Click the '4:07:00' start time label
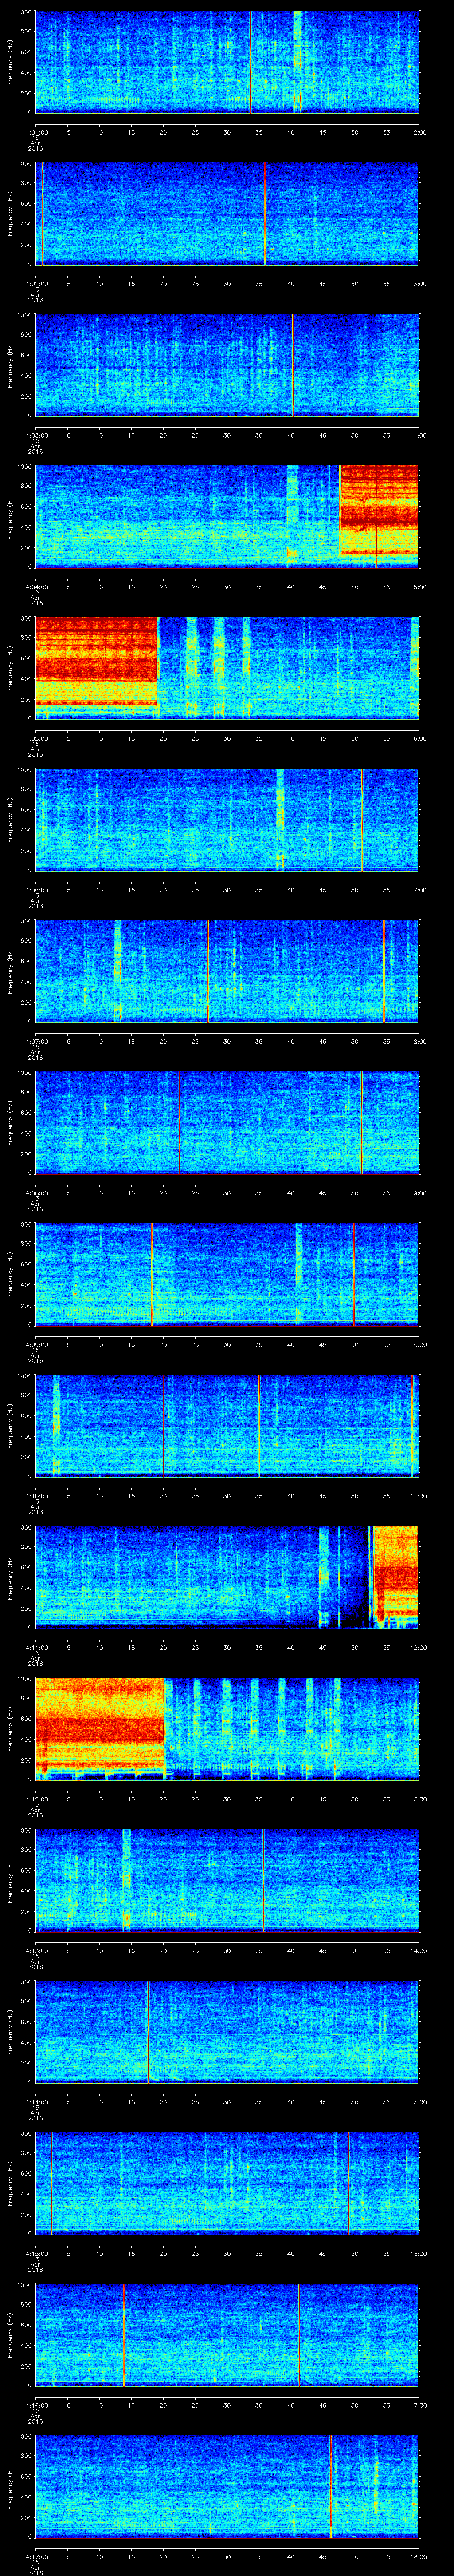 coord(35,1041)
